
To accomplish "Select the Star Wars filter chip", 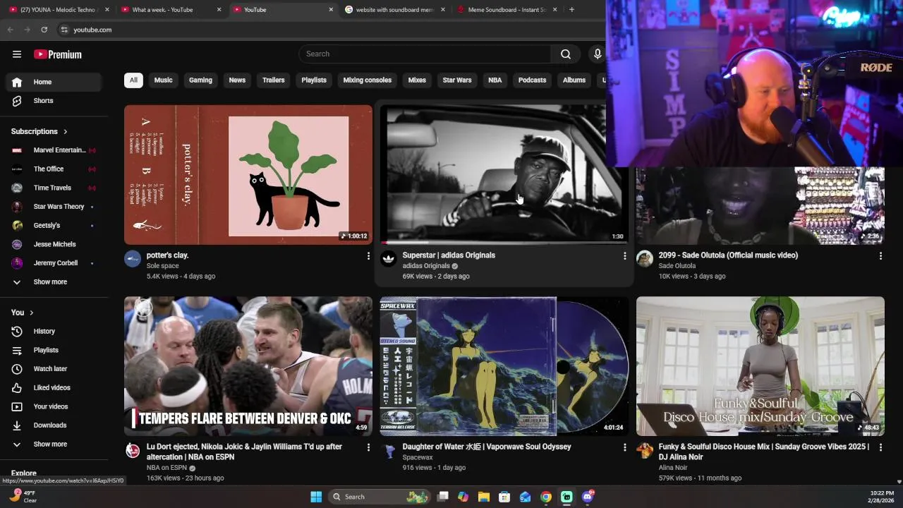I will tap(457, 80).
